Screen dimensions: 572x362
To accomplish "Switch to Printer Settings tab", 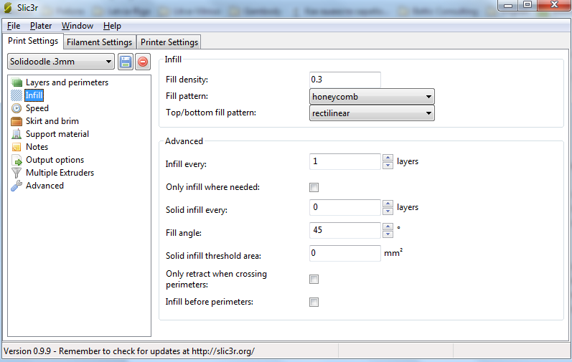I will point(169,42).
